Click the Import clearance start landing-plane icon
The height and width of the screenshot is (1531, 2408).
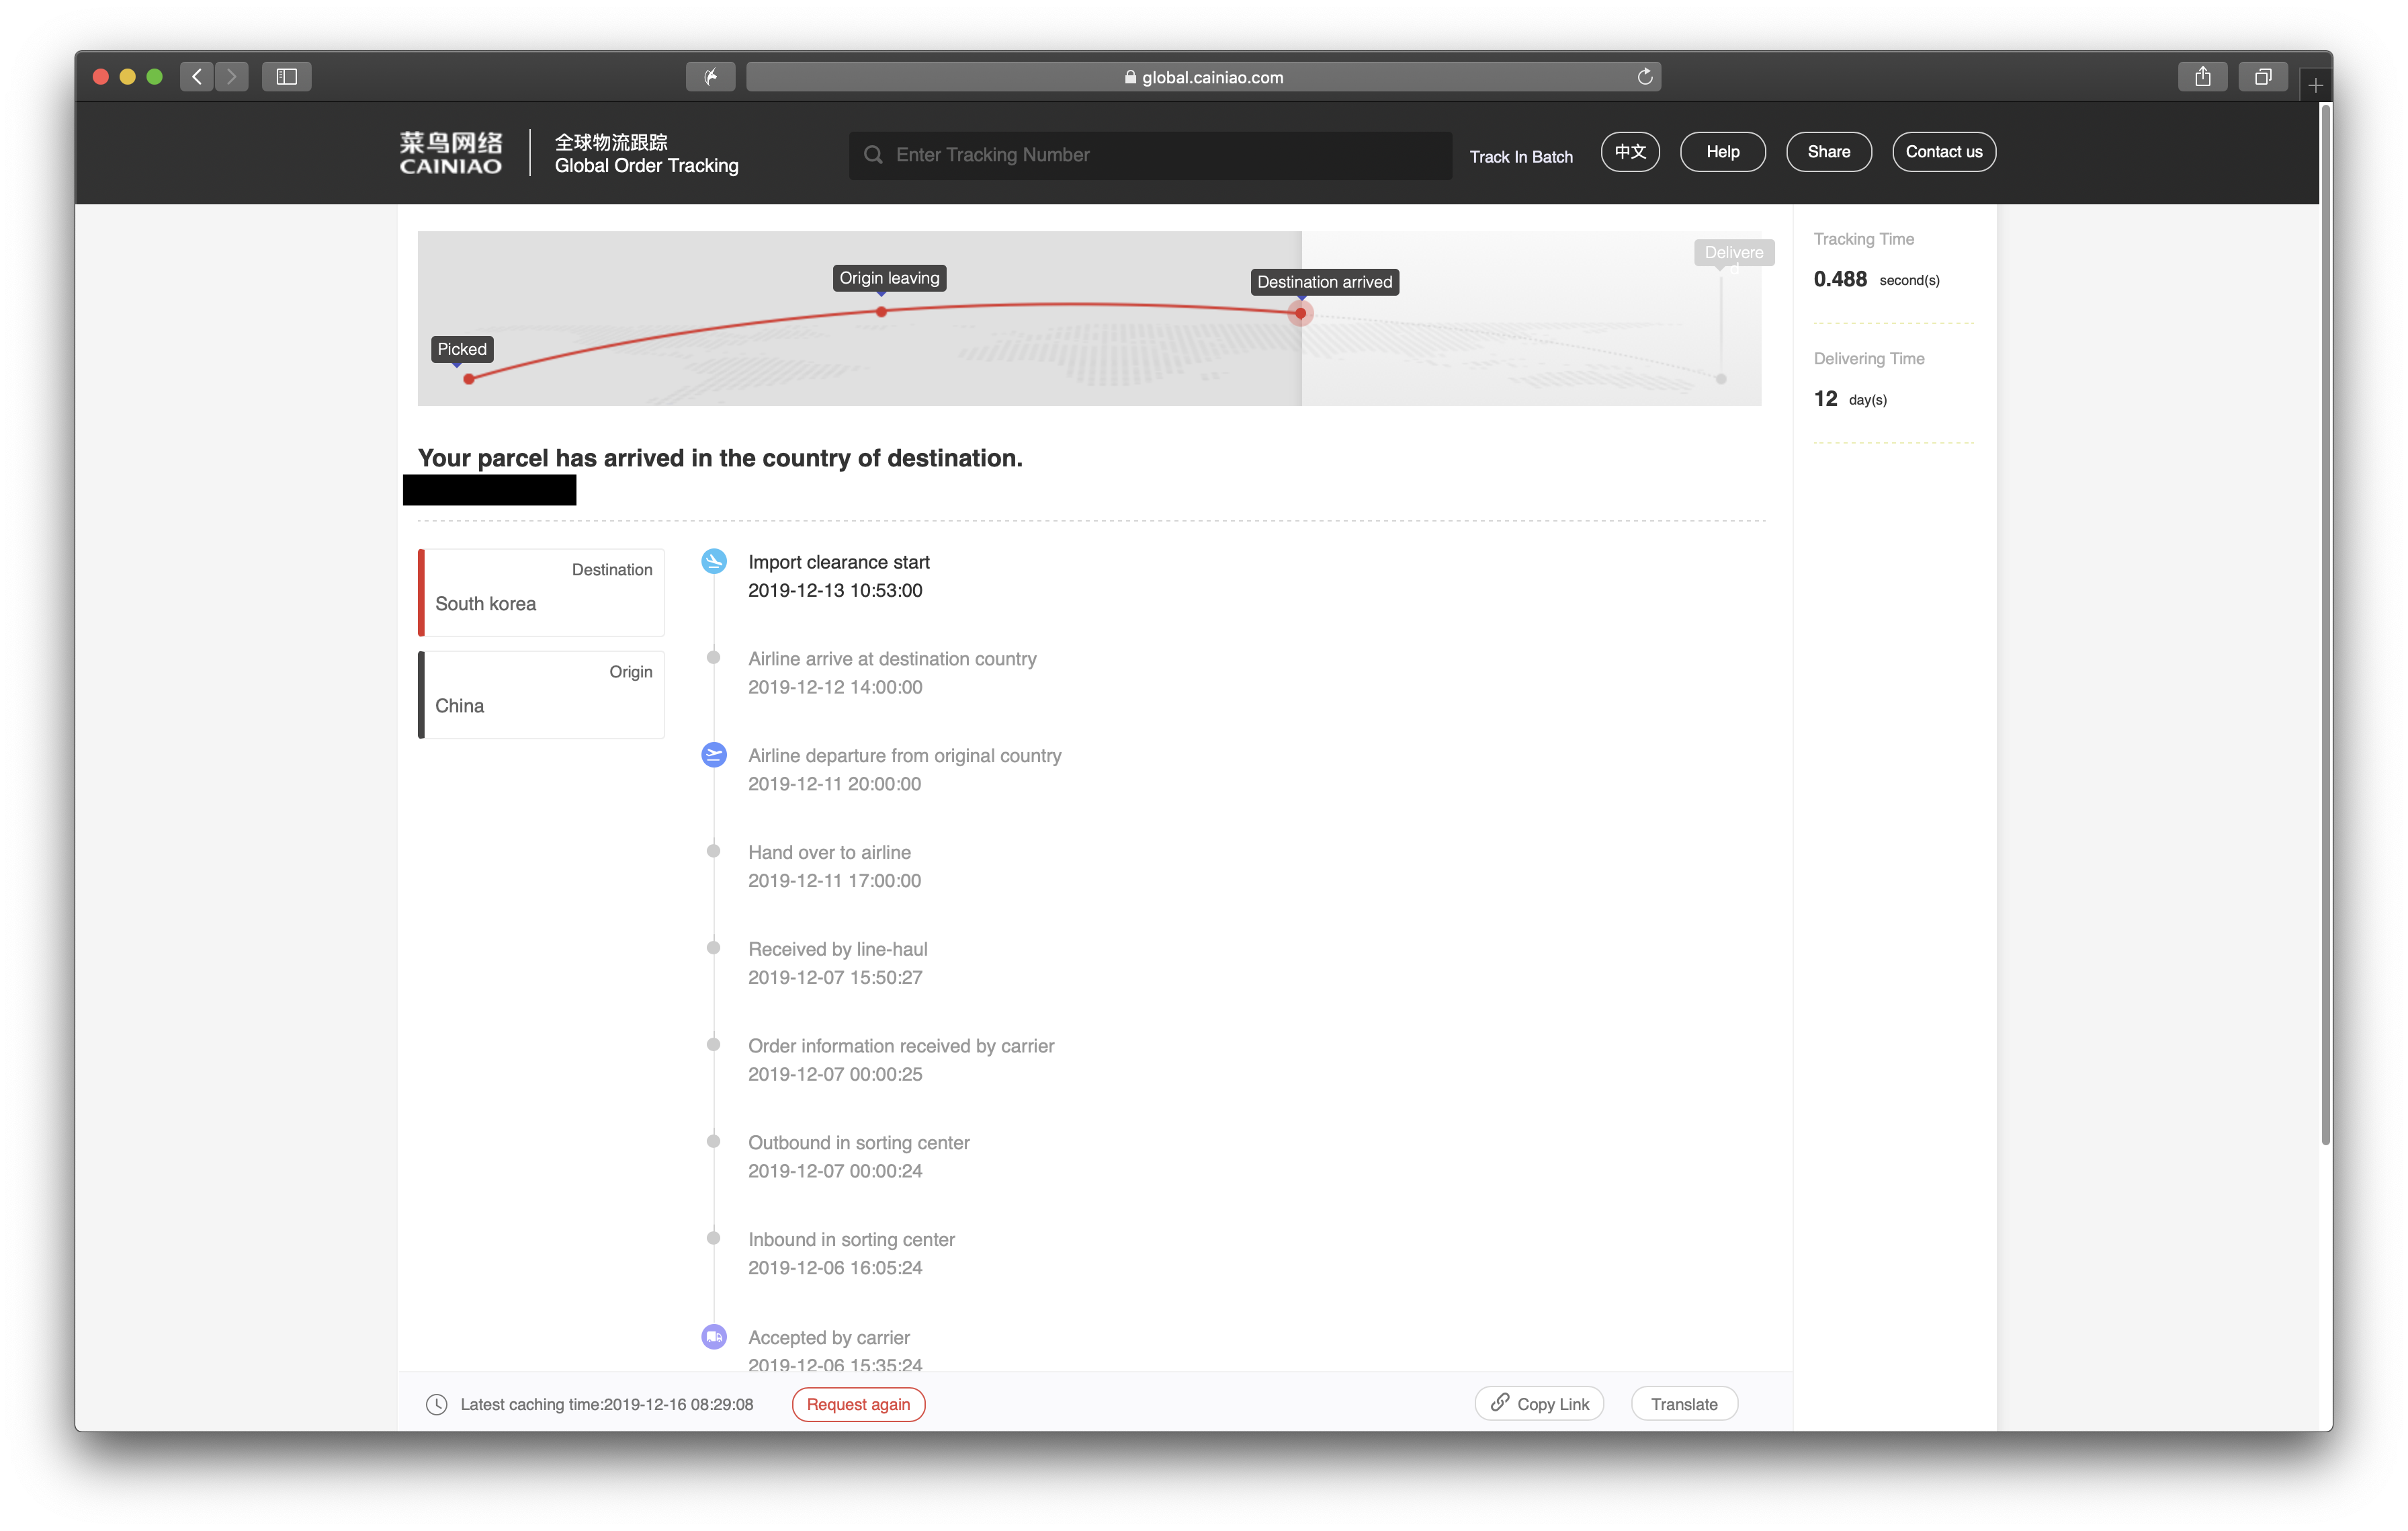click(714, 561)
